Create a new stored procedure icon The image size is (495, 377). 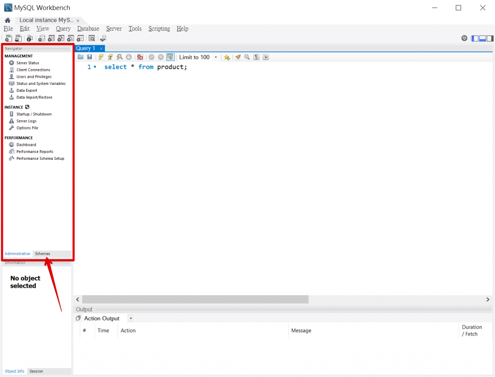point(71,39)
